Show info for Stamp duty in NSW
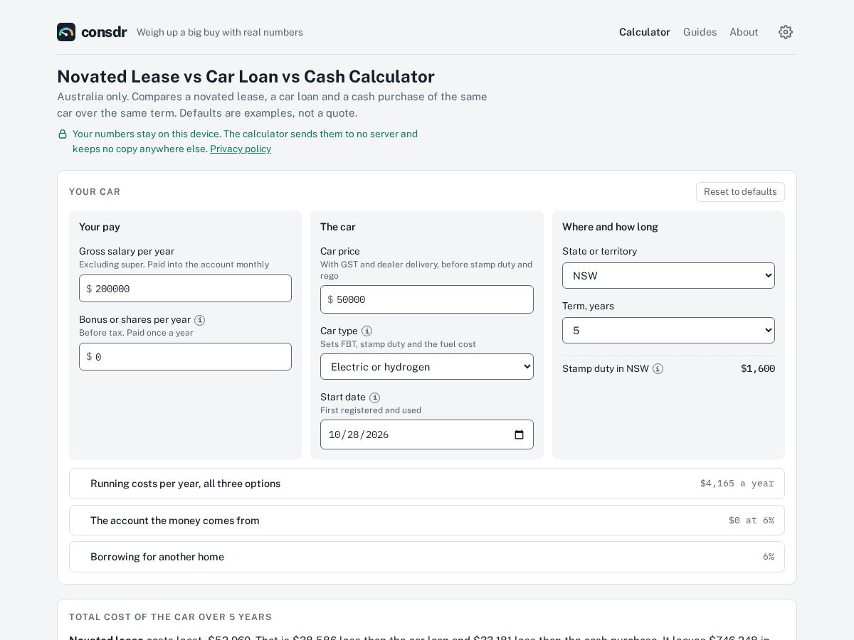854x640 pixels. [658, 369]
